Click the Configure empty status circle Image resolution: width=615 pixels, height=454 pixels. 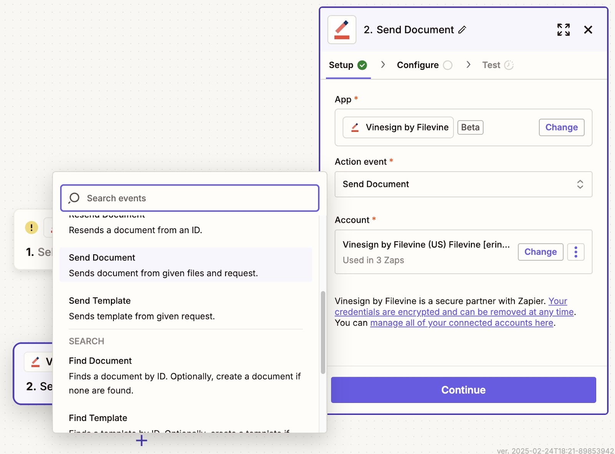448,65
